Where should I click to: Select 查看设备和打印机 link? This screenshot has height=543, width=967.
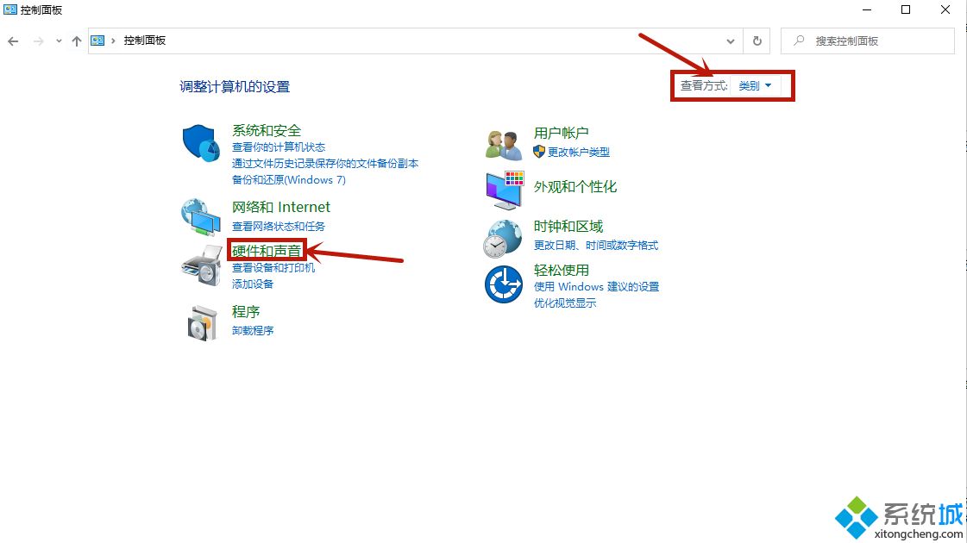(x=273, y=267)
